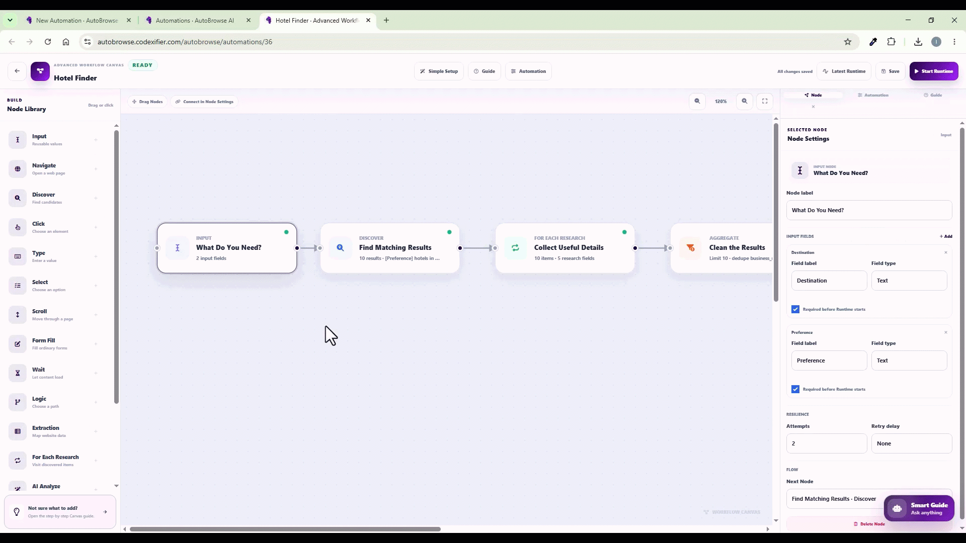This screenshot has width=966, height=543.
Task: Click Delete Node
Action: tap(869, 524)
